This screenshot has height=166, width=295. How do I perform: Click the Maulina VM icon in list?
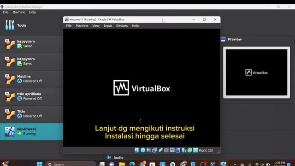point(10,79)
